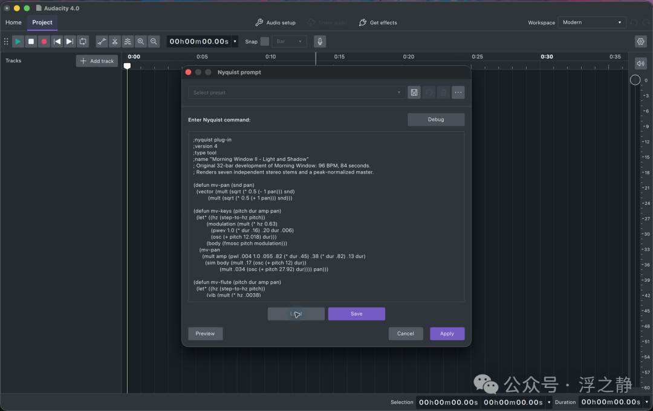The width and height of the screenshot is (653, 411).
Task: Open the more options ellipsis in Nyquist prompt
Action: tap(458, 92)
